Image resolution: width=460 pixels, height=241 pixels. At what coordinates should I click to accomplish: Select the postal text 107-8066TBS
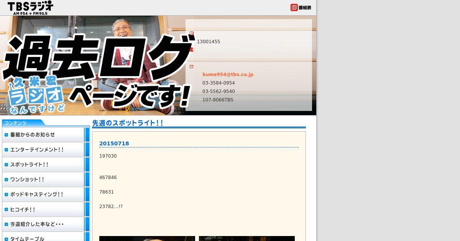[218, 100]
